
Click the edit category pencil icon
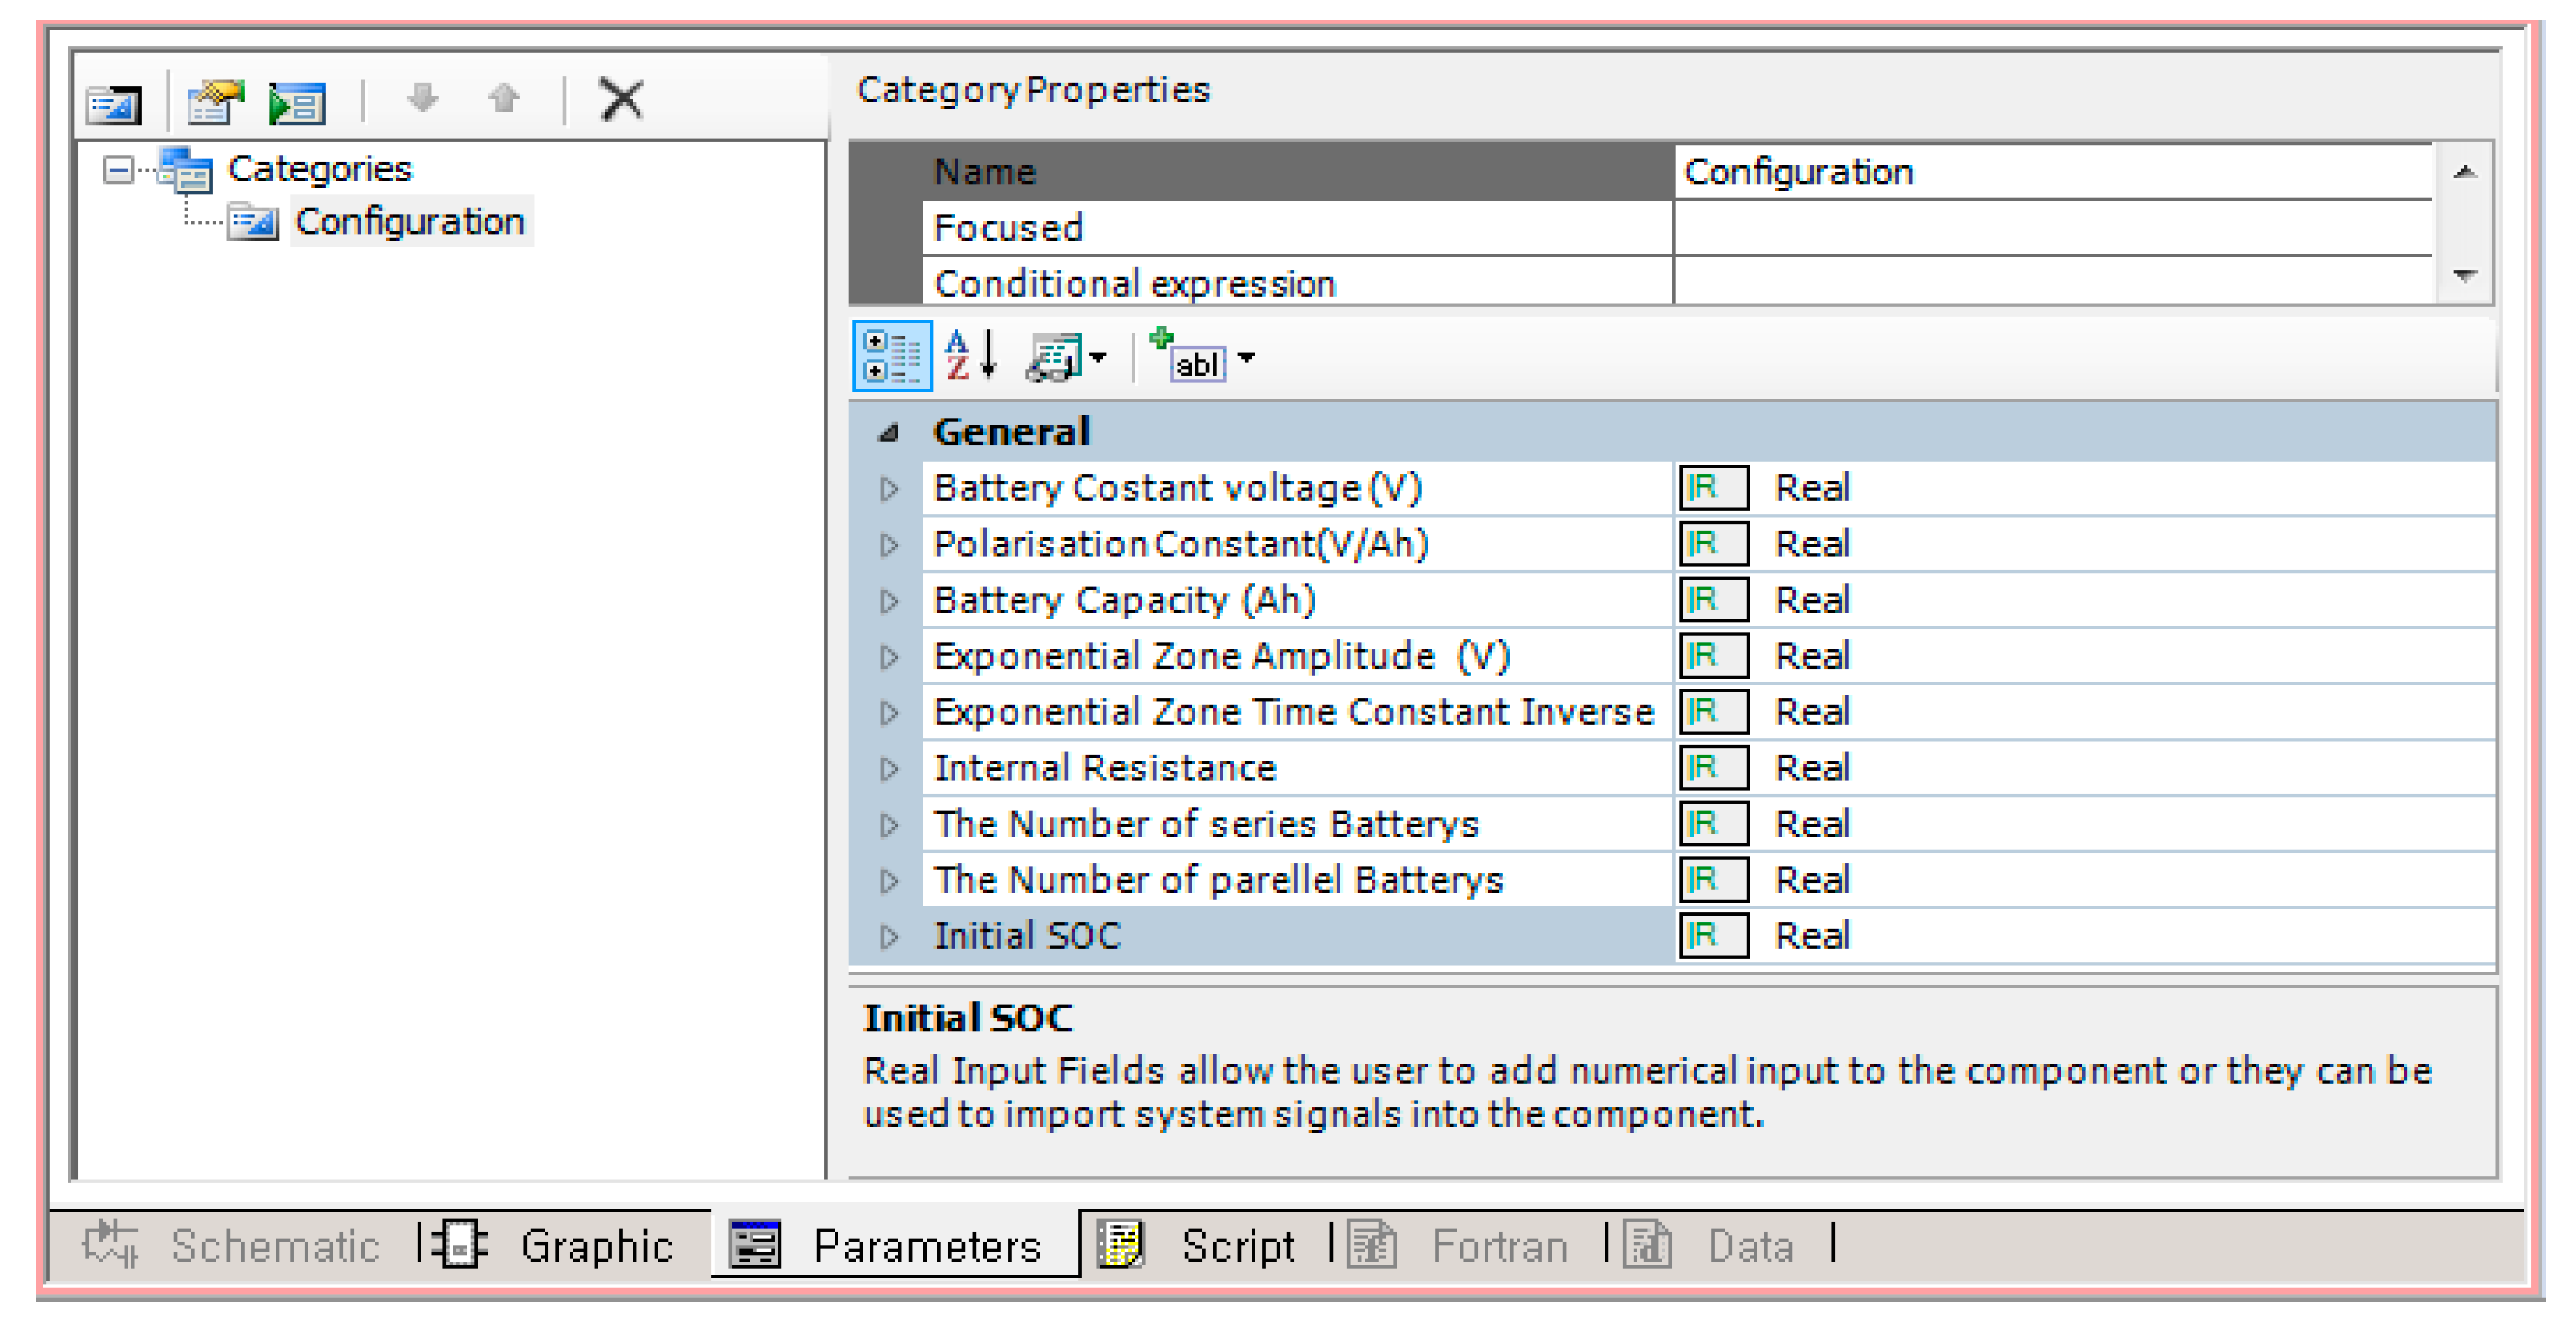[x=214, y=102]
